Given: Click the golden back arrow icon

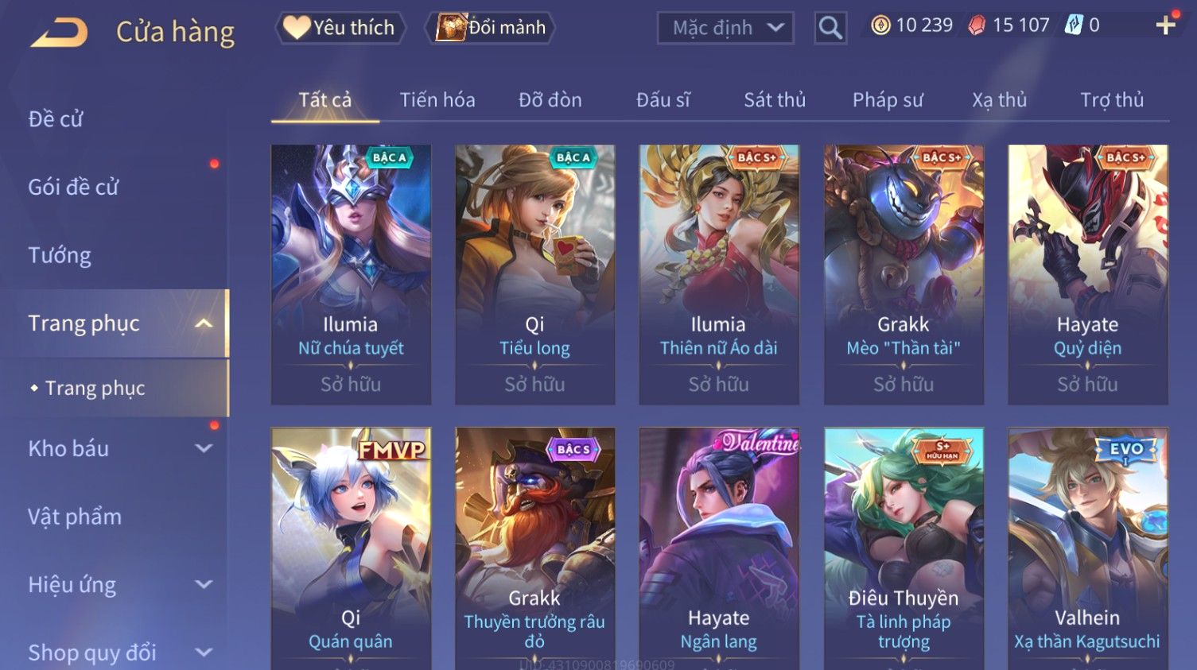Looking at the screenshot, I should pyautogui.click(x=60, y=32).
